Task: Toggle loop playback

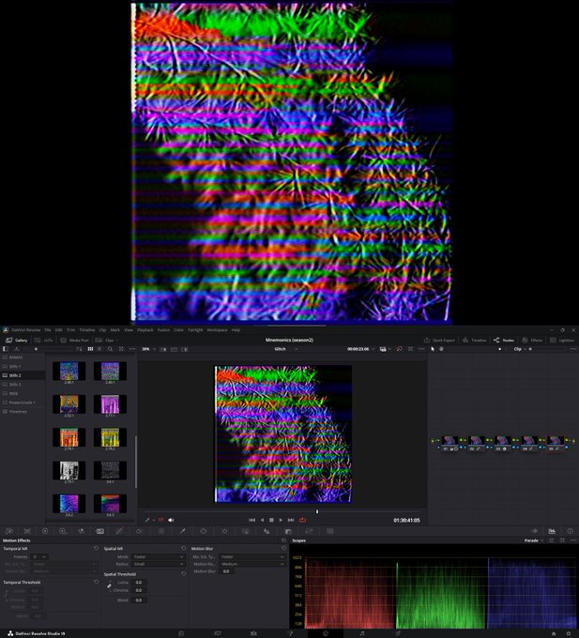Action: coord(302,520)
